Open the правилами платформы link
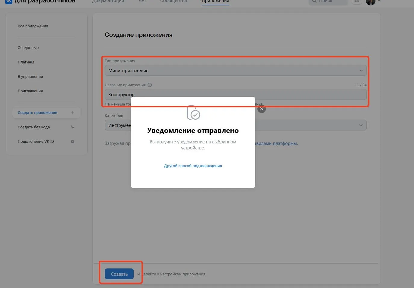 point(276,143)
